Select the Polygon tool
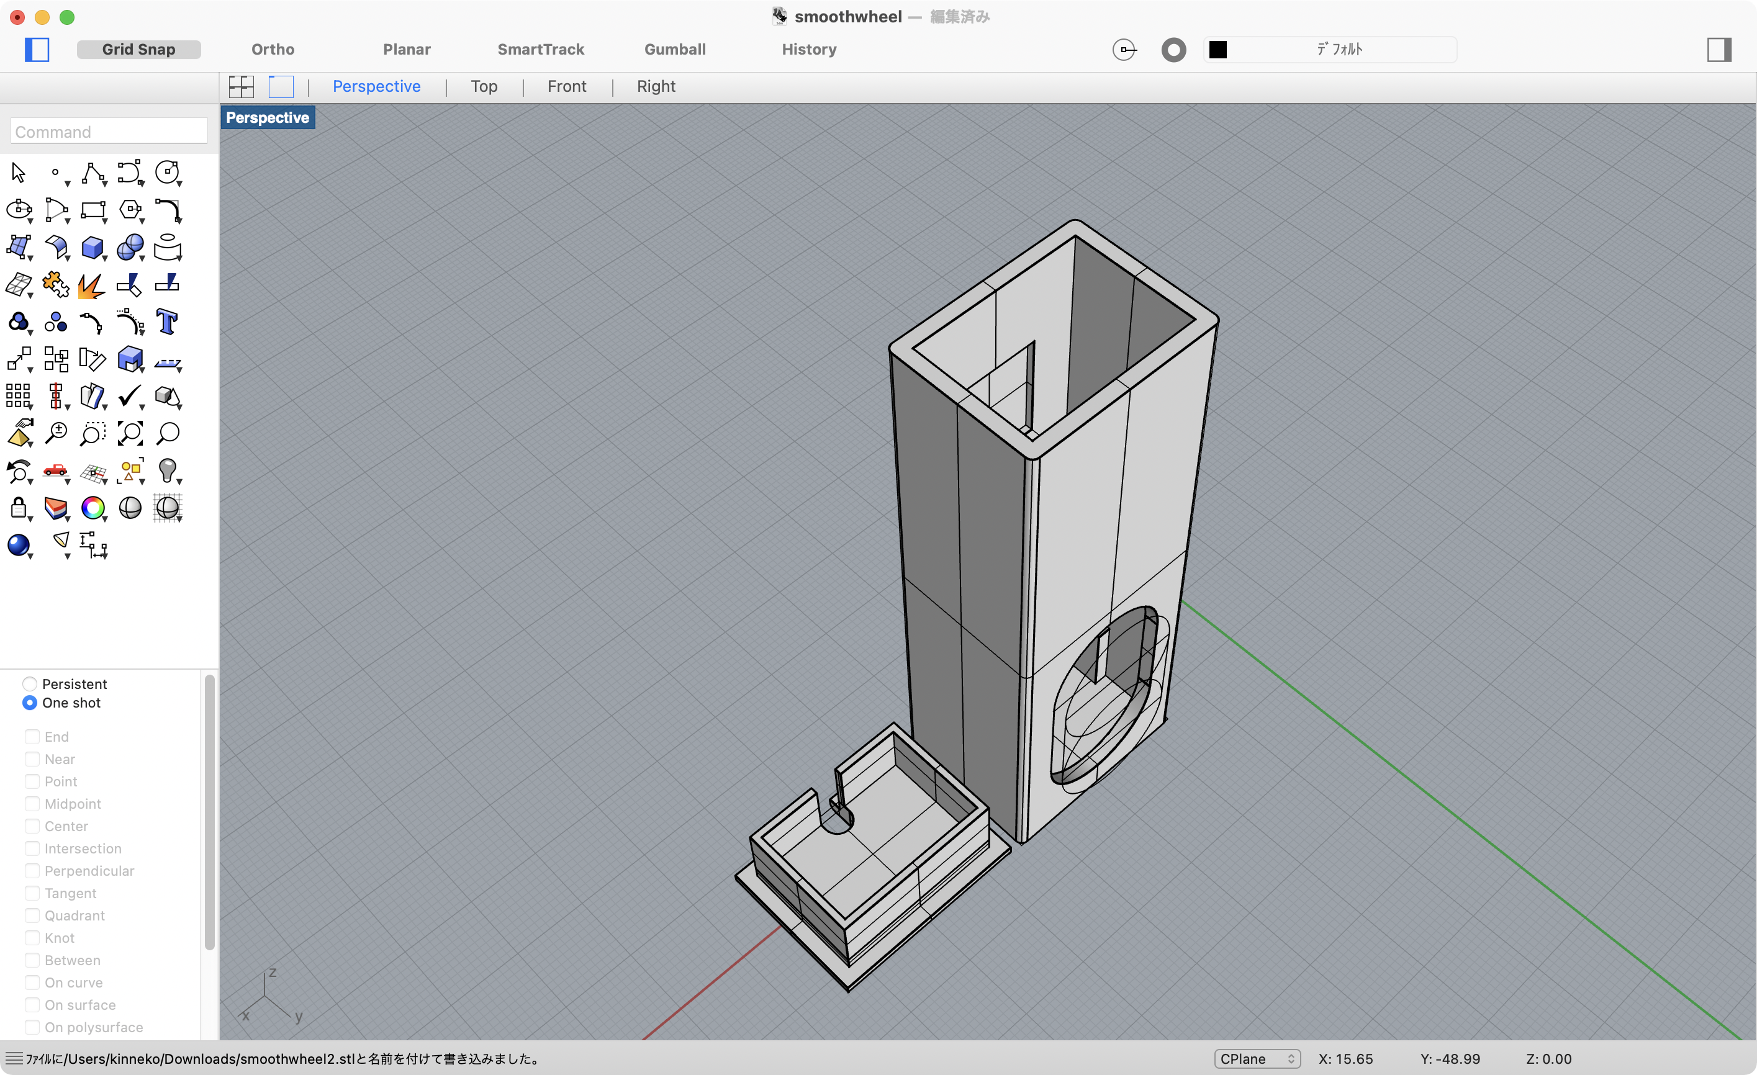The width and height of the screenshot is (1757, 1075). (130, 210)
